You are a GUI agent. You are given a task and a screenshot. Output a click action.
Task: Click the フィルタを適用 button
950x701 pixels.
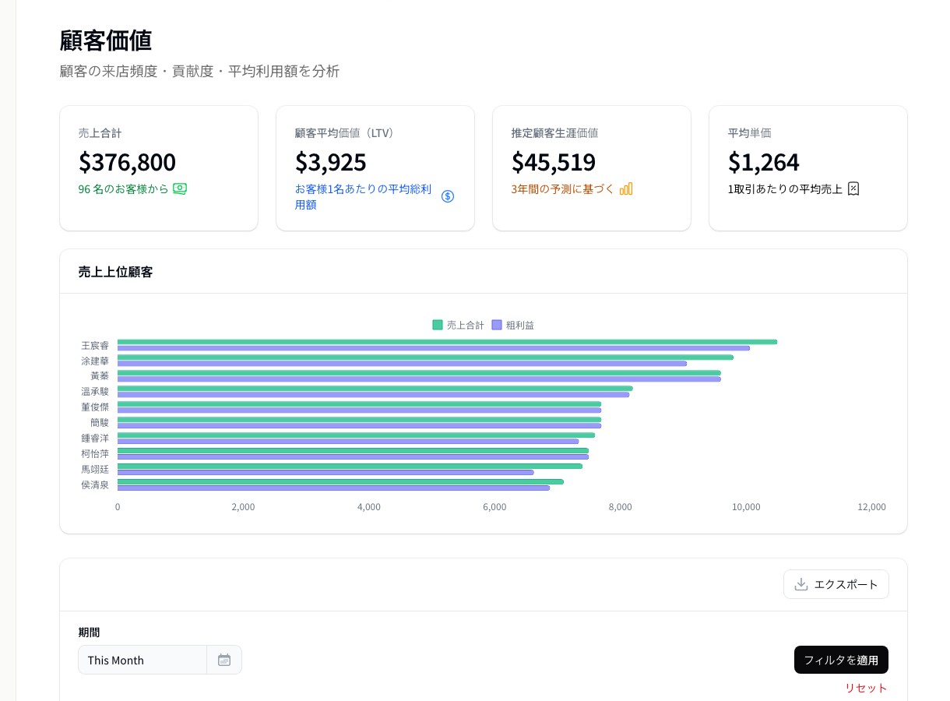click(x=841, y=660)
